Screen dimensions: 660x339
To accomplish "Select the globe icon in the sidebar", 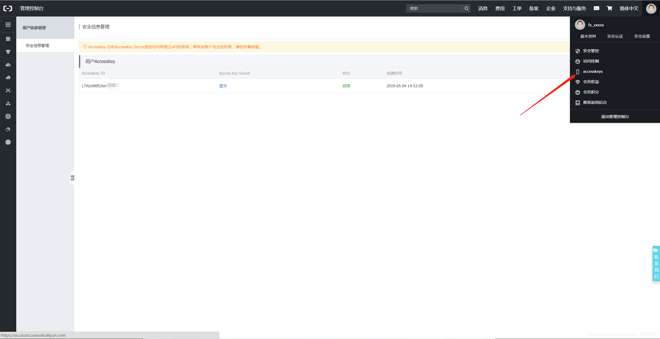I will 8,116.
